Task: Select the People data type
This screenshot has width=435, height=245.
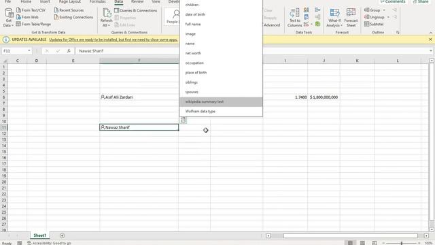Action: point(173,16)
